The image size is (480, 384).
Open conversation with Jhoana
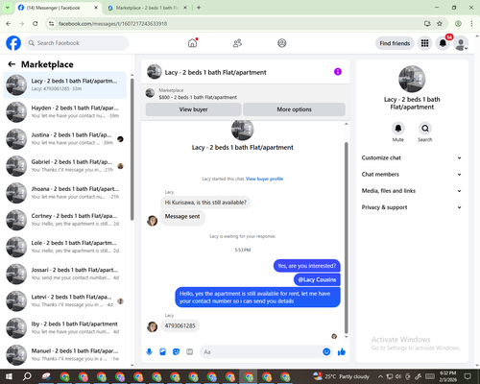64,193
